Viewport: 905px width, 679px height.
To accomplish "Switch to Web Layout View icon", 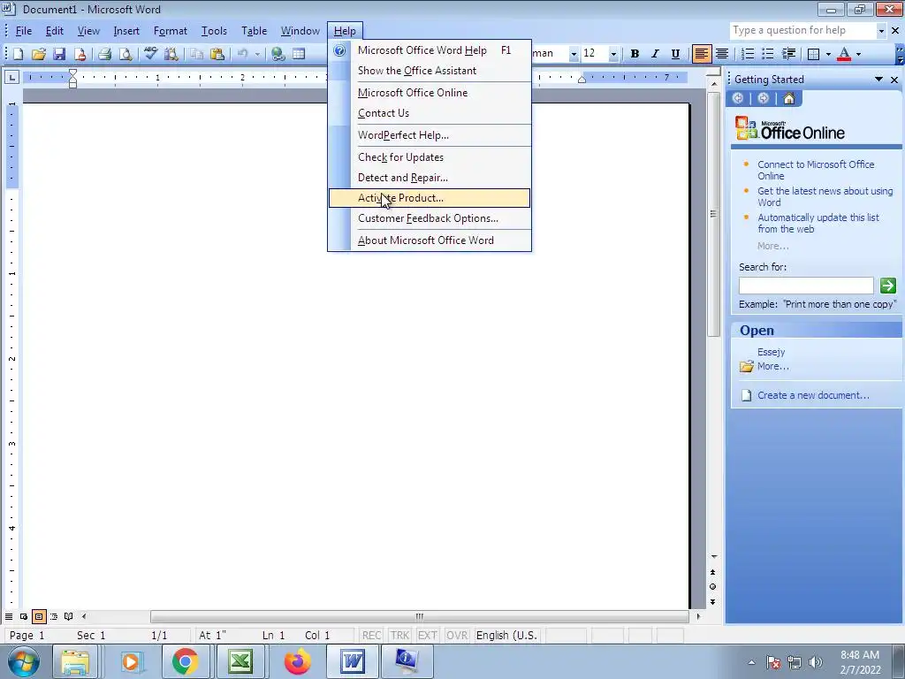I will (24, 616).
